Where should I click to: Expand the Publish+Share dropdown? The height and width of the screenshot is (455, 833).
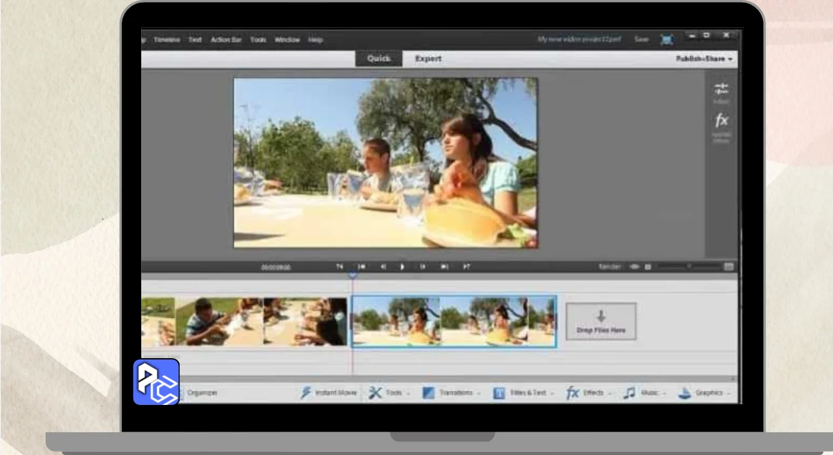coord(703,58)
